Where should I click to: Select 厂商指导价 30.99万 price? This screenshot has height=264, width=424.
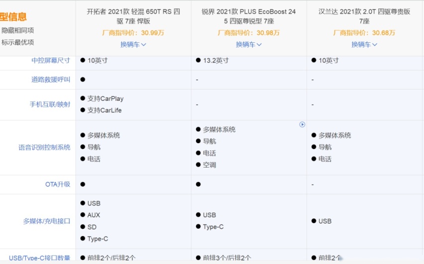(x=133, y=33)
